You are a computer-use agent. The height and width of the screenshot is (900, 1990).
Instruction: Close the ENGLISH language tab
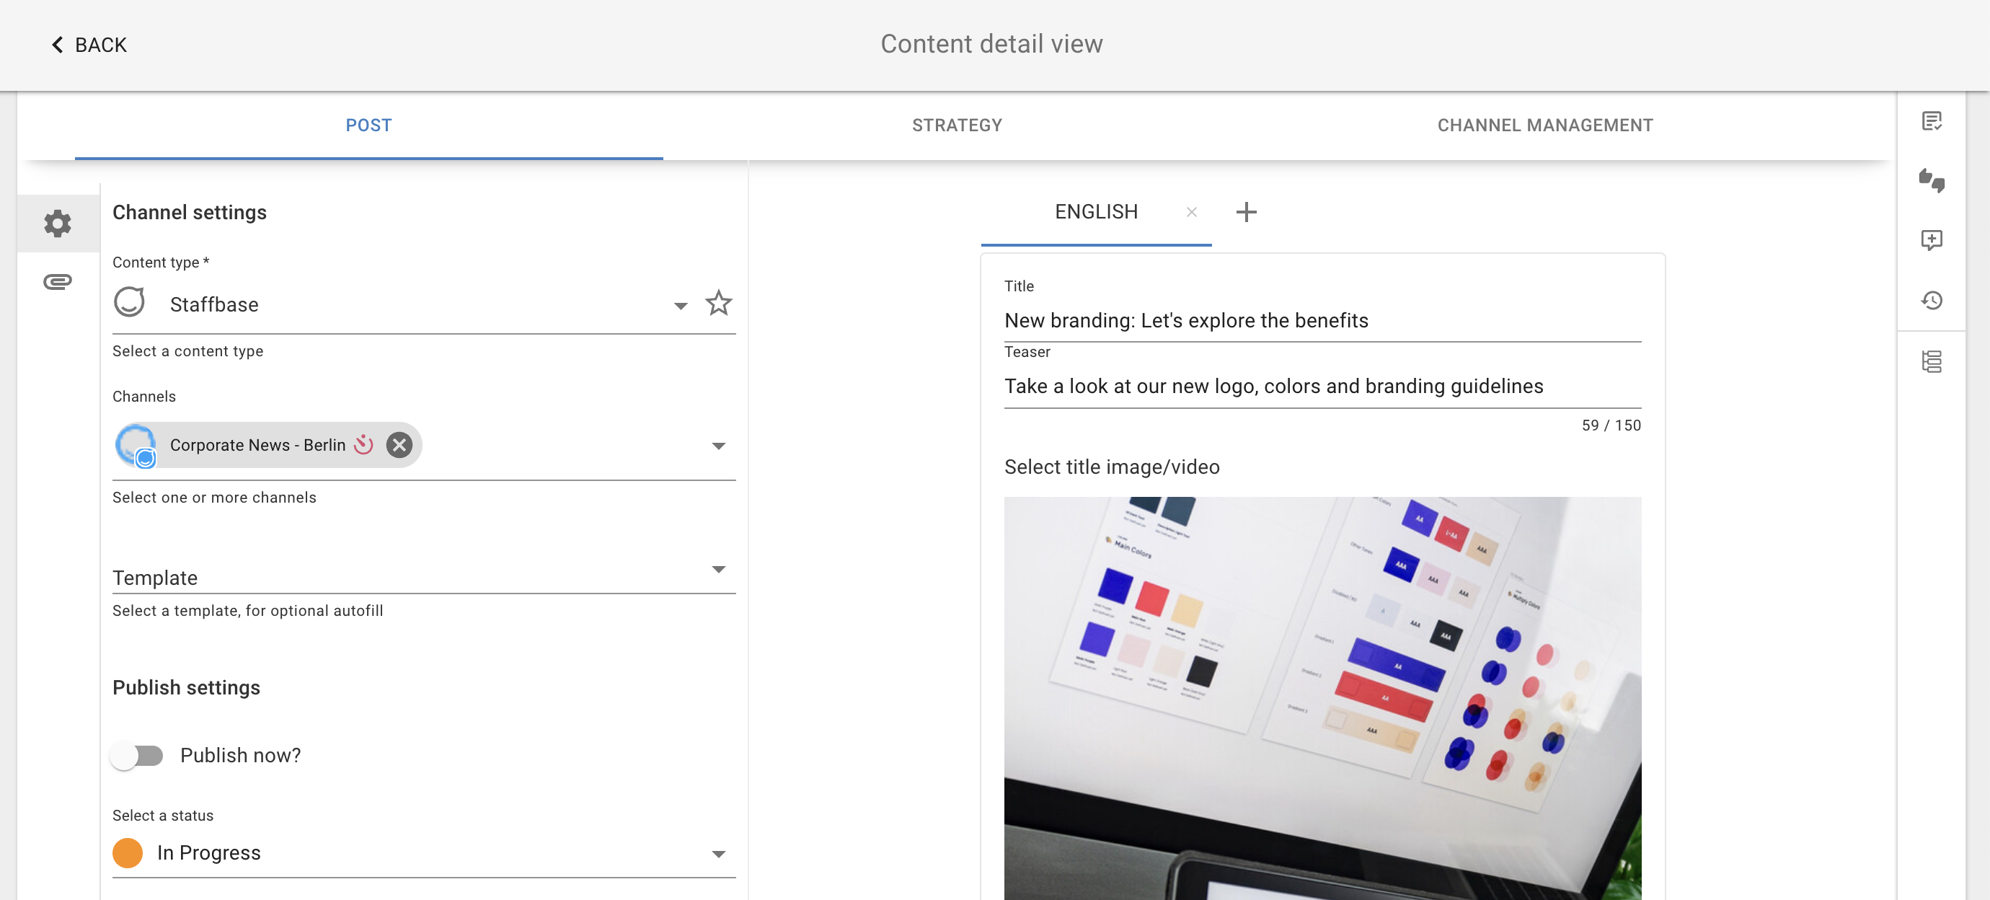pos(1191,212)
